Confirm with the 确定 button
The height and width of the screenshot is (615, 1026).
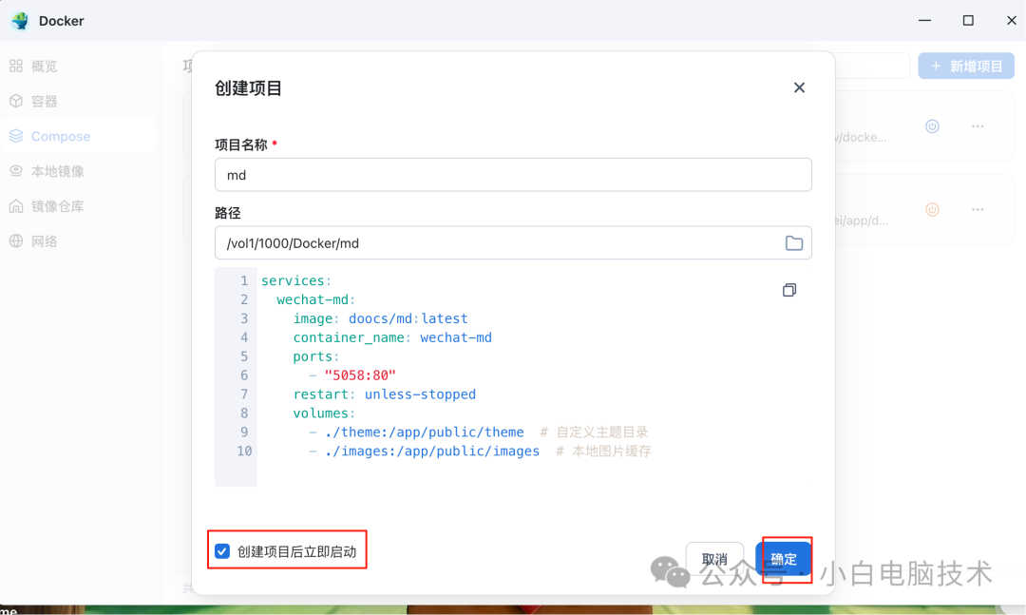[x=784, y=559]
